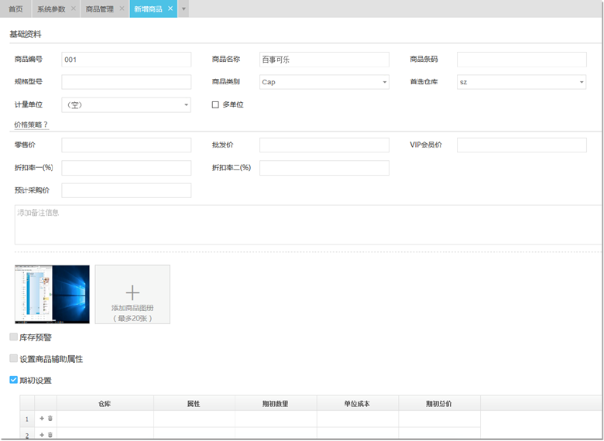Close the 系统参数 tab
Image resolution: width=604 pixels, height=441 pixels.
click(x=74, y=9)
